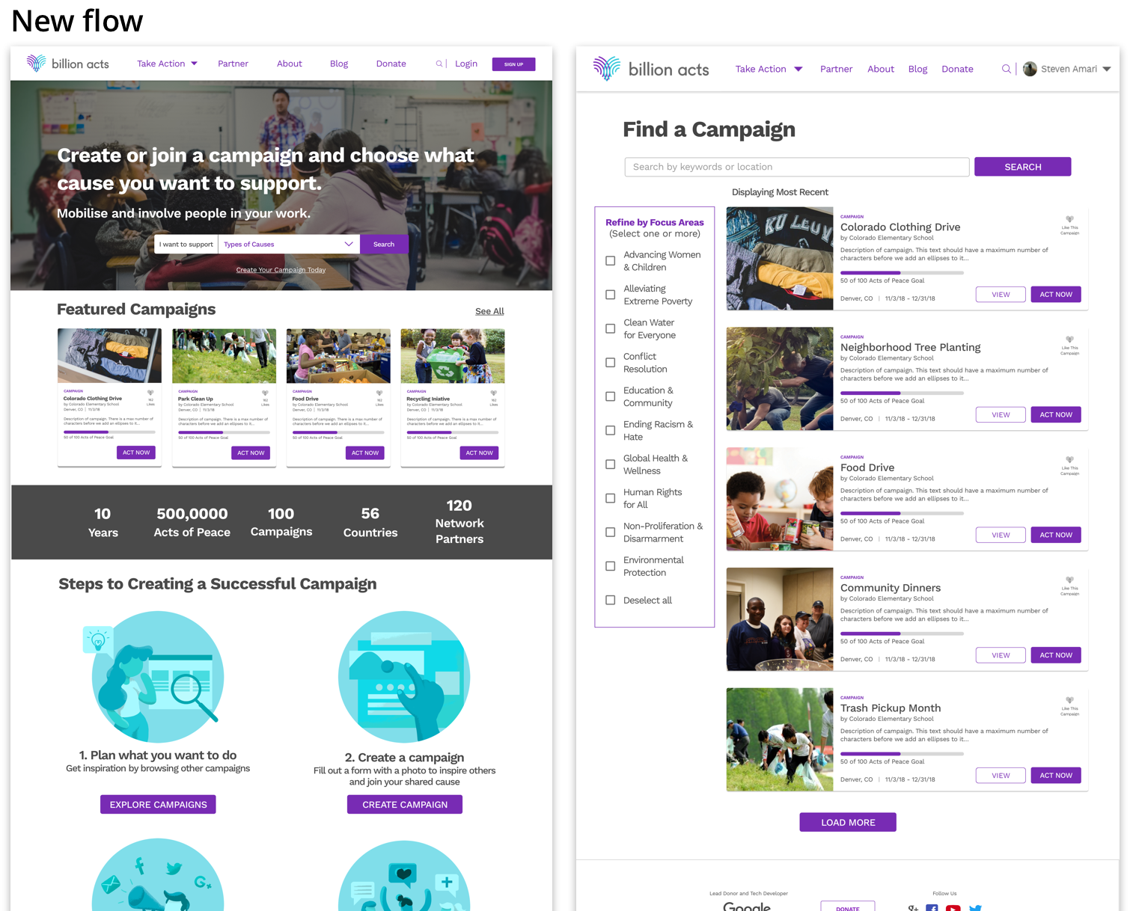1139x911 pixels.
Task: Click the search magnifier icon in left header
Action: pos(439,64)
